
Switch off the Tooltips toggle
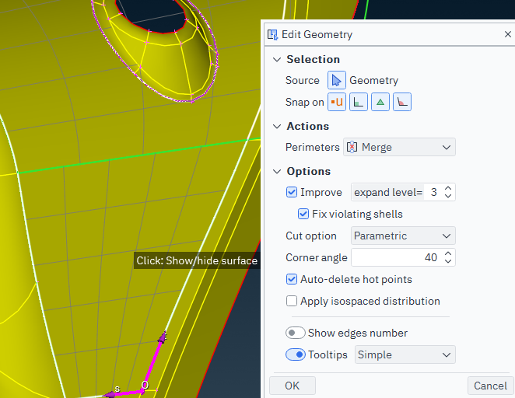[x=296, y=354]
